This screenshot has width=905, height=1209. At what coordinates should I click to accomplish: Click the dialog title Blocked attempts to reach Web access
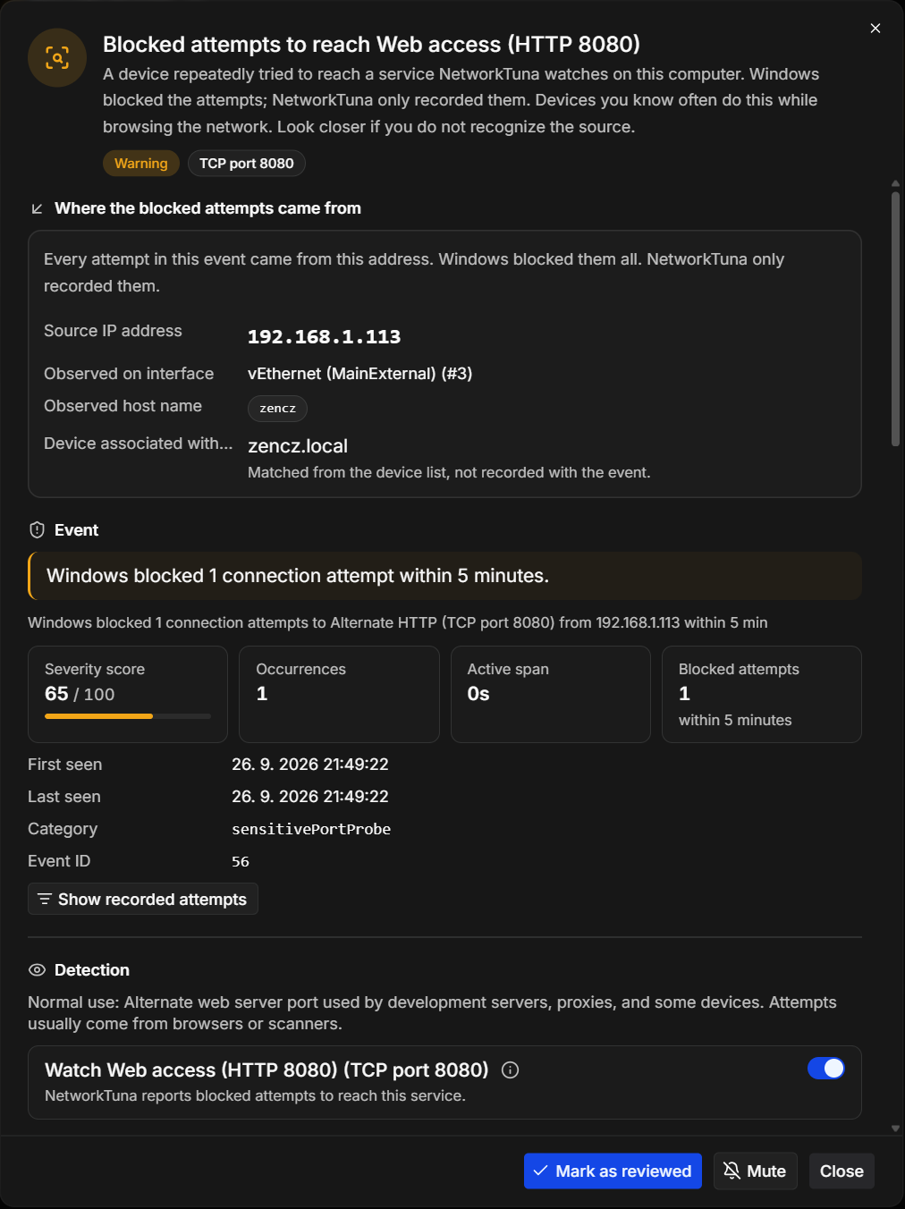[371, 45]
